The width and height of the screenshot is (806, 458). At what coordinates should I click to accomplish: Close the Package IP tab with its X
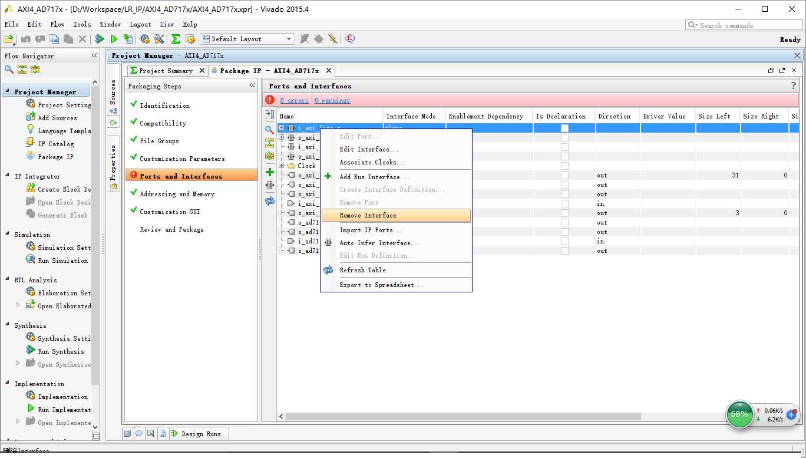click(x=329, y=71)
